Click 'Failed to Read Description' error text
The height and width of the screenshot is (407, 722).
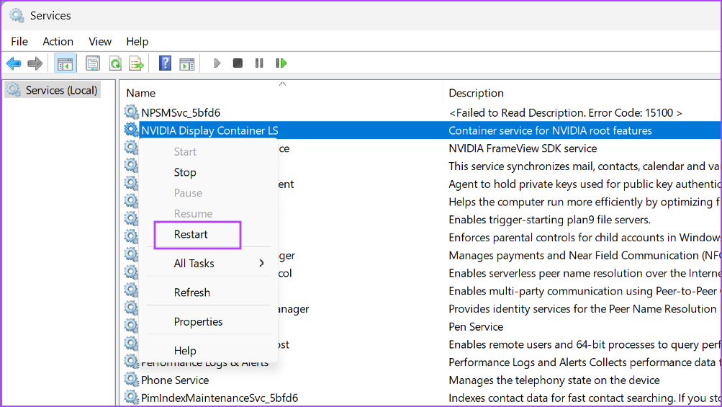click(566, 112)
